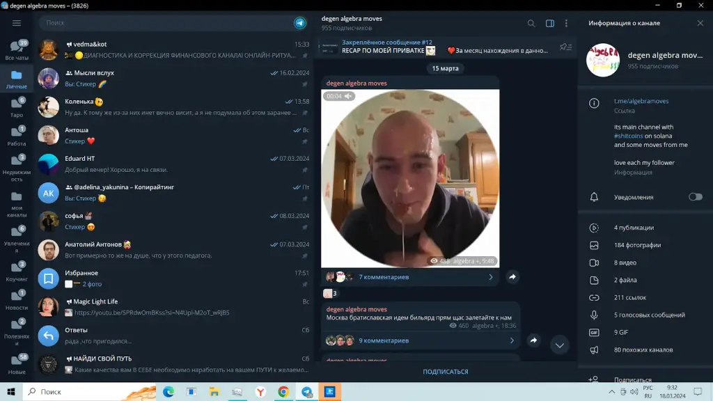Expand comments chevron on 7 комментариев

coord(491,276)
